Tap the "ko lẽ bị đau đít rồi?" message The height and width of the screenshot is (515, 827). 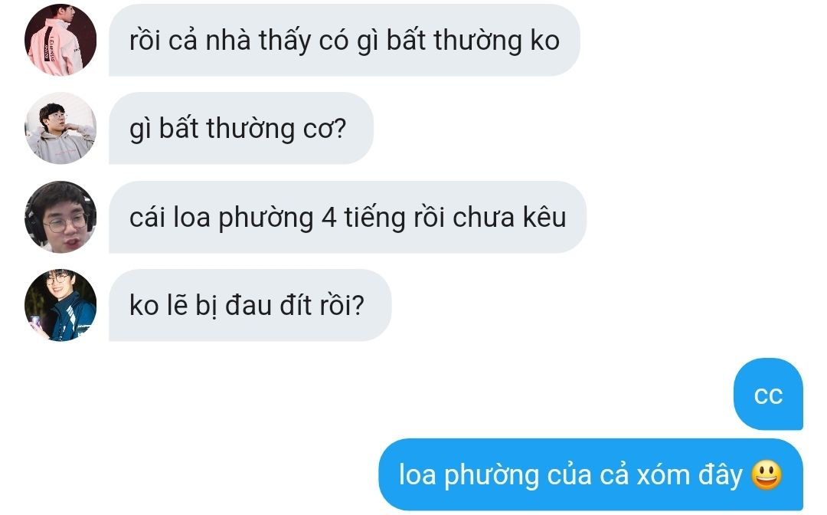(x=250, y=305)
